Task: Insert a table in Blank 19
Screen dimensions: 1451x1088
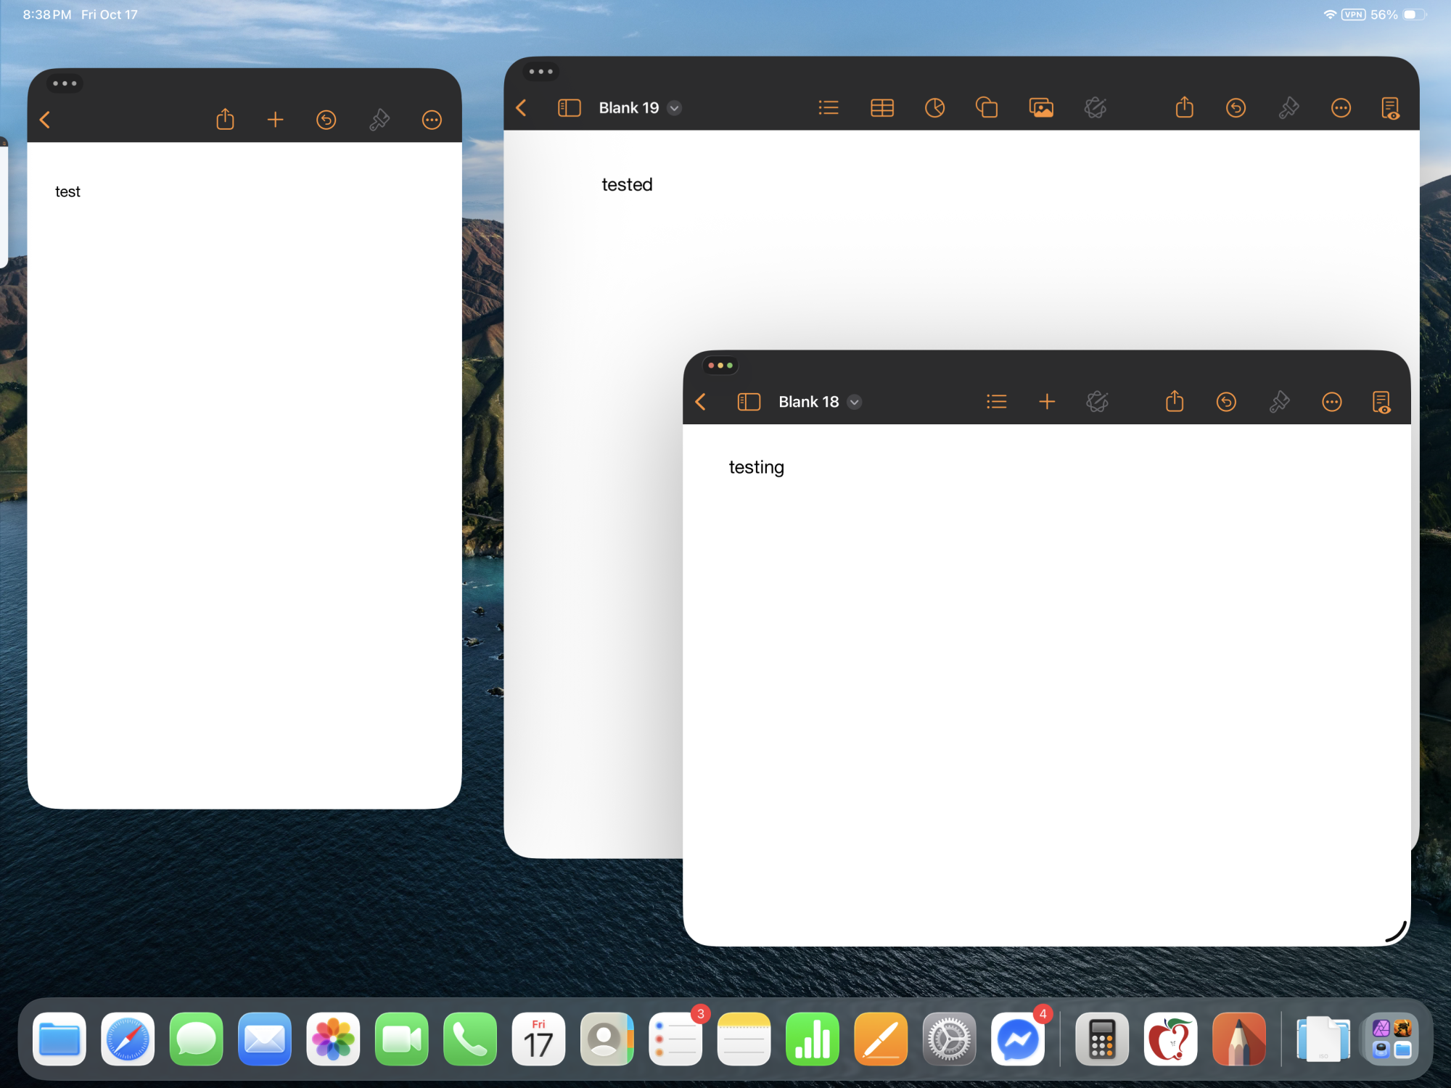Action: click(x=881, y=108)
